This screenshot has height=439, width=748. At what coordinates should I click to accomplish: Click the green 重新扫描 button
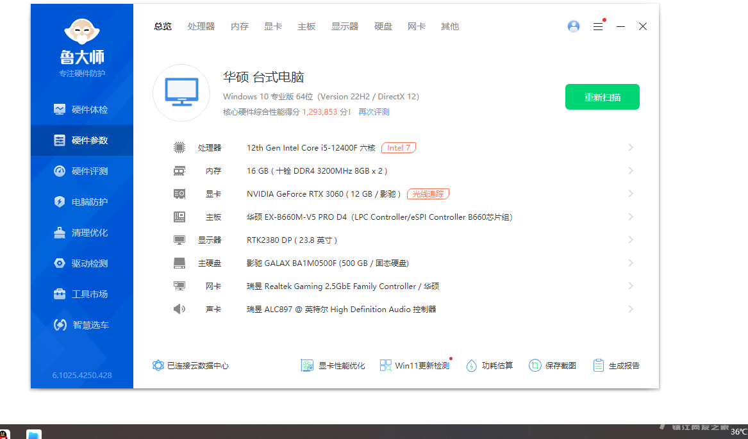coord(602,97)
